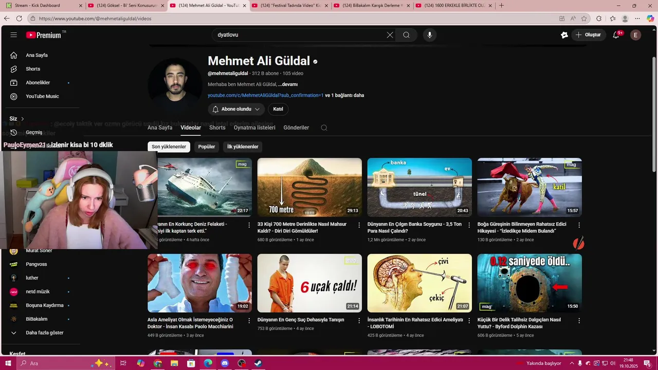Image resolution: width=658 pixels, height=370 pixels.
Task: Reload the page with the browser refresh icon
Action: [x=19, y=18]
